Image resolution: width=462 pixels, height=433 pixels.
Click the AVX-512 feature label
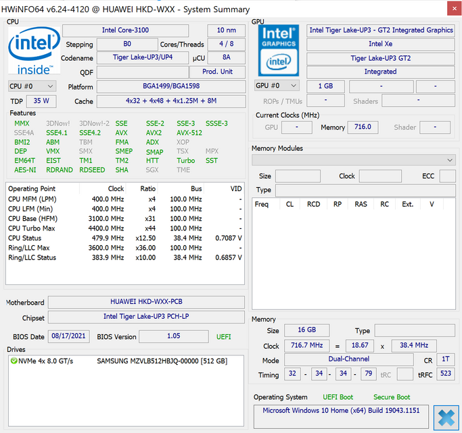pos(189,133)
